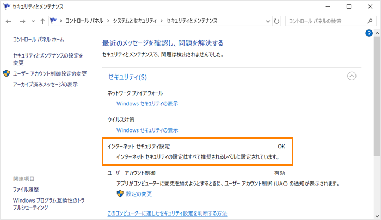The height and width of the screenshot is (220, 381).
Task: Expand the breadcrumb chevron before コントロール パネル
Action: tap(61, 21)
